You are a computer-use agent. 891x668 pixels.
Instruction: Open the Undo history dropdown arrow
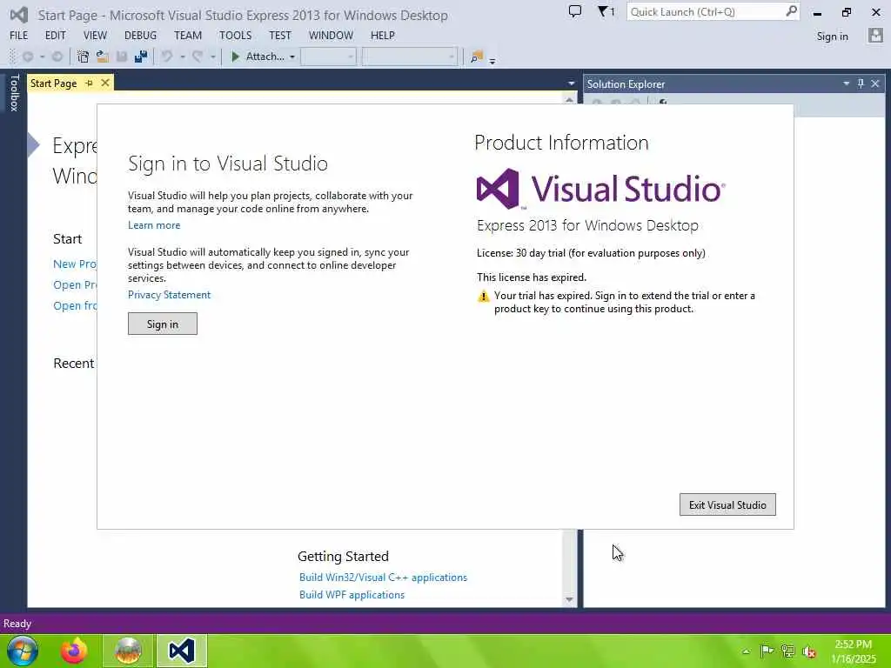(x=183, y=57)
